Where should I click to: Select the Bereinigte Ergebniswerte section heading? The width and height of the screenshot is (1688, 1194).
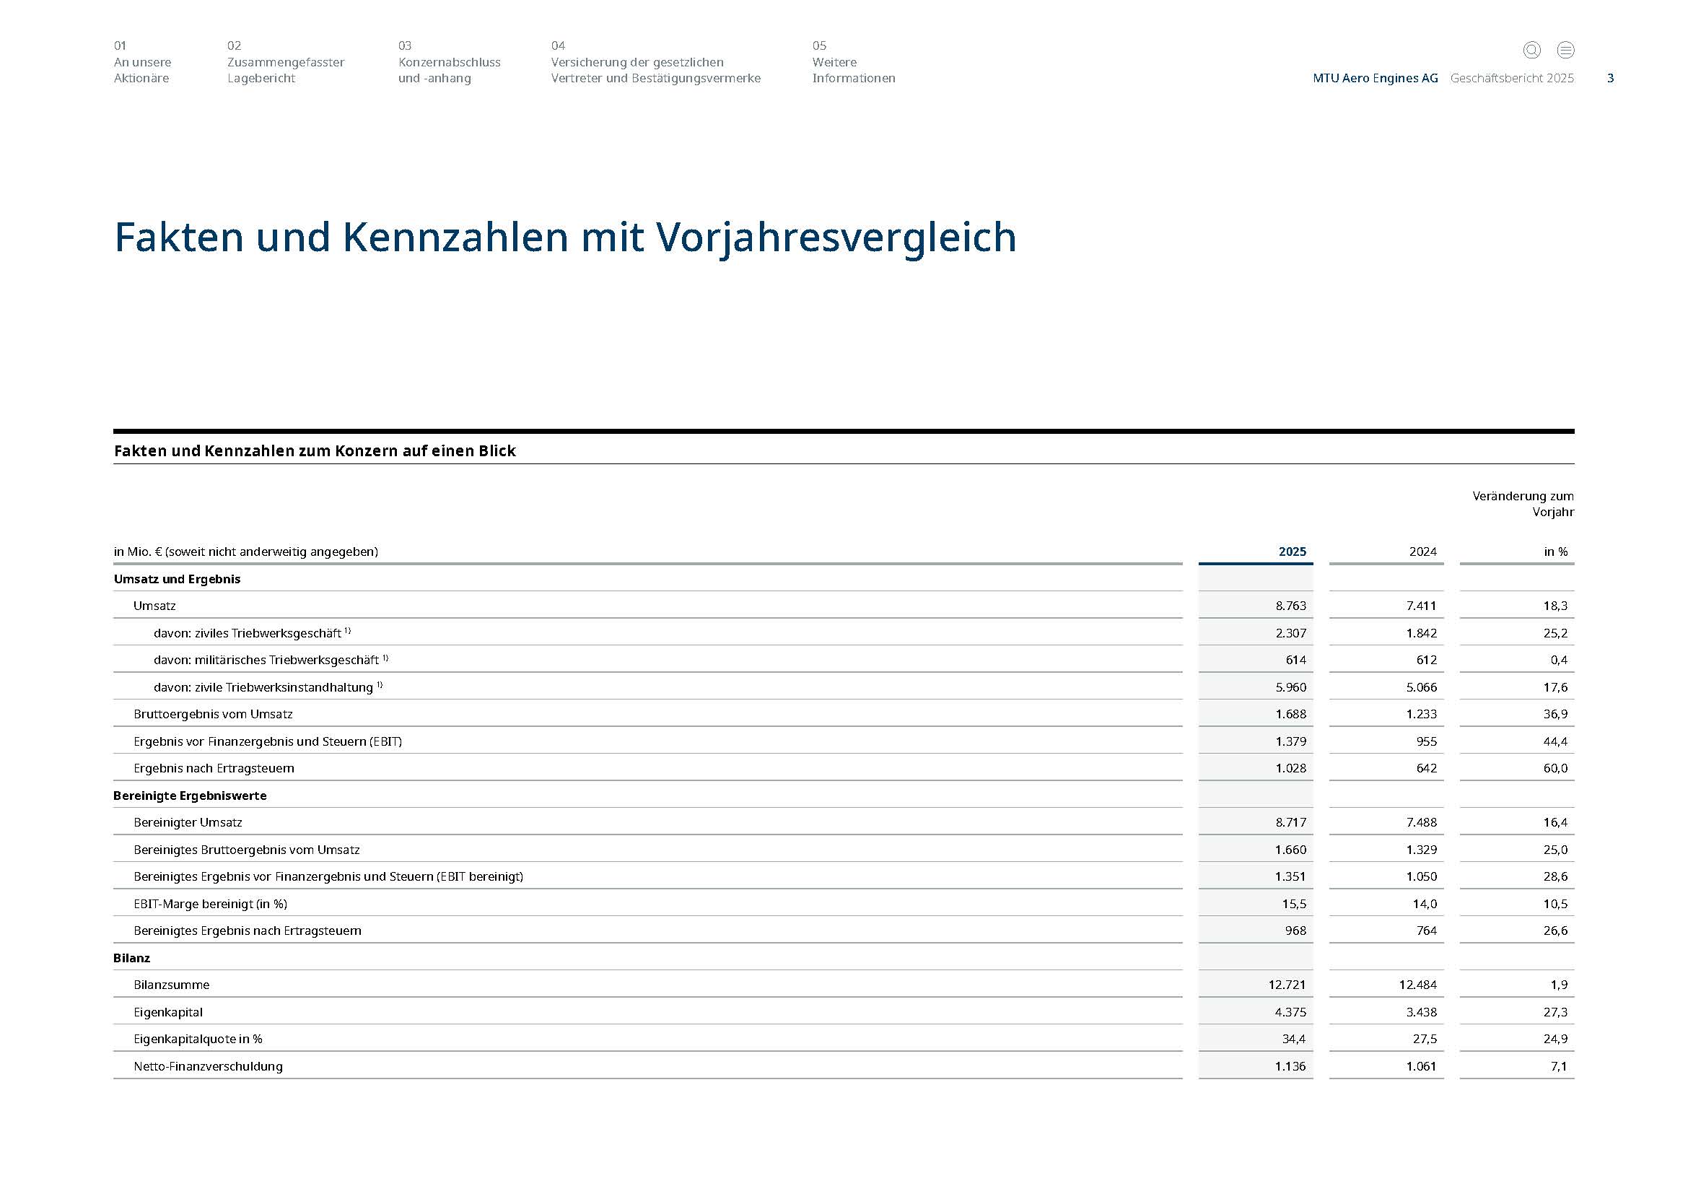click(x=190, y=796)
